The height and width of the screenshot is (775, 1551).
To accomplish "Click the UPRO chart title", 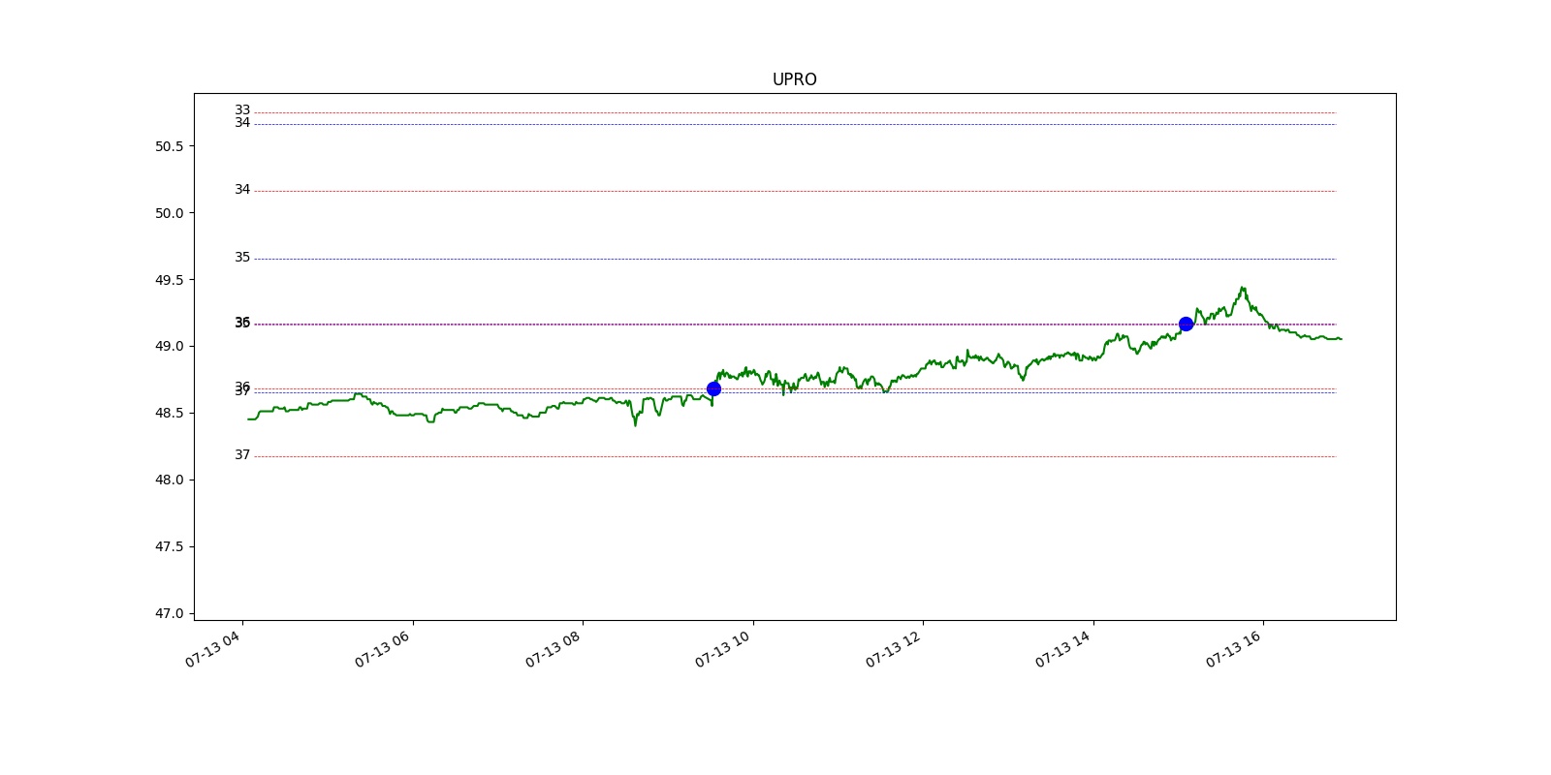I will click(794, 79).
